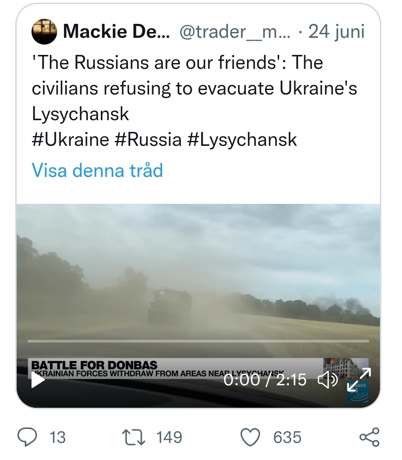Open the #Russia hashtag
The height and width of the screenshot is (460, 402).
pos(148,140)
